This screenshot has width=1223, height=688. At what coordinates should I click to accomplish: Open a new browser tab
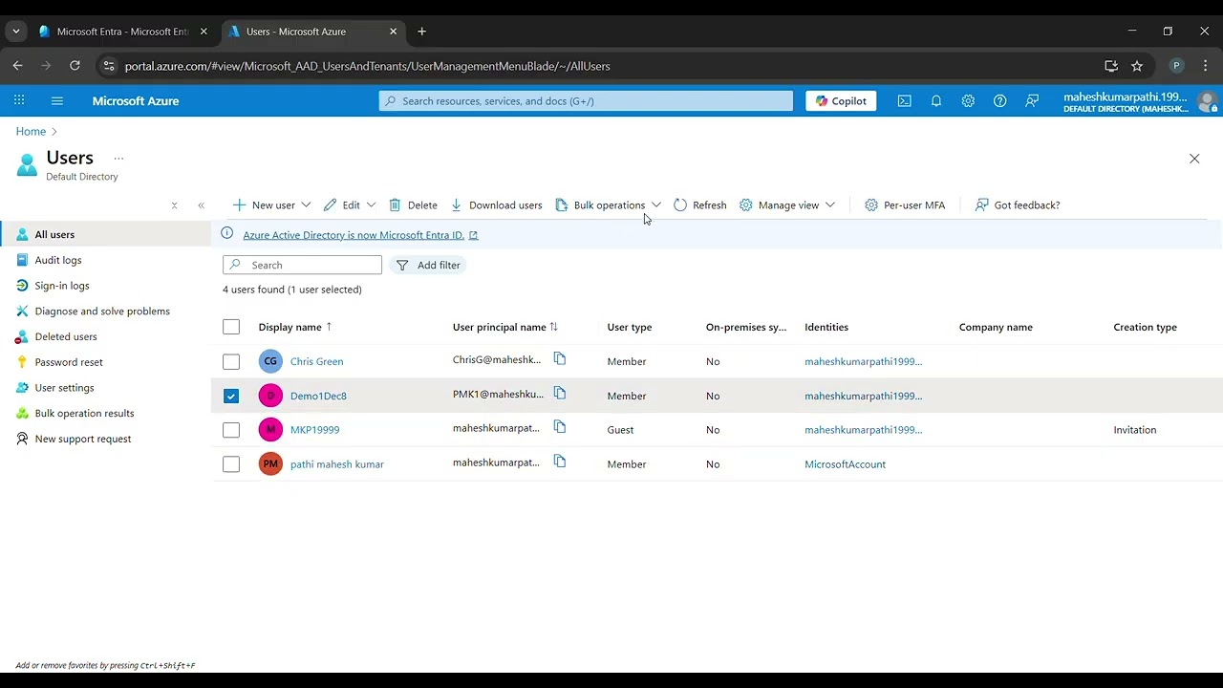[x=421, y=32]
